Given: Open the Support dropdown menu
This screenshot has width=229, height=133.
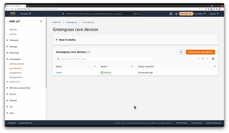Looking at the screenshot, I should [x=214, y=14].
